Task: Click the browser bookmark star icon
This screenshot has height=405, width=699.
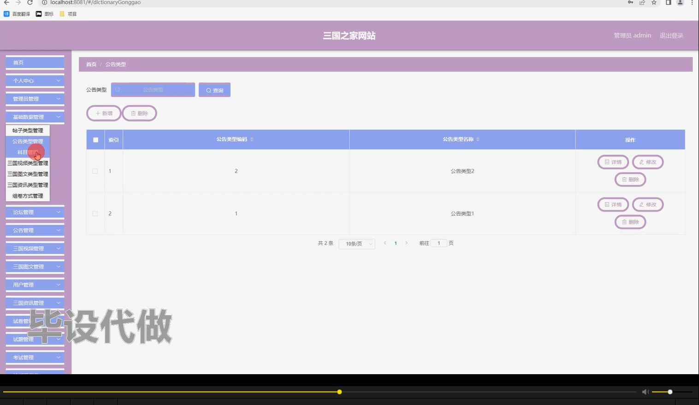Action: click(x=653, y=3)
